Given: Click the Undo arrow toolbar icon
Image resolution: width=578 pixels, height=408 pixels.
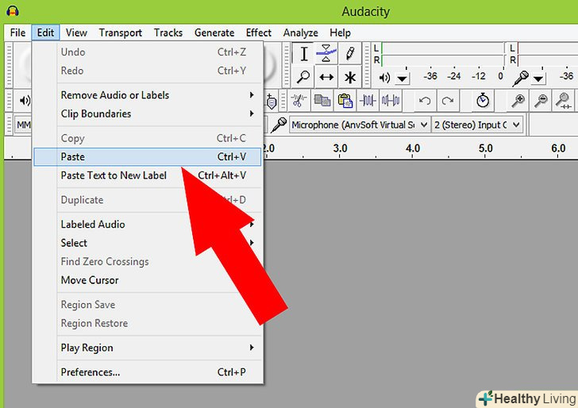Looking at the screenshot, I should pos(425,100).
